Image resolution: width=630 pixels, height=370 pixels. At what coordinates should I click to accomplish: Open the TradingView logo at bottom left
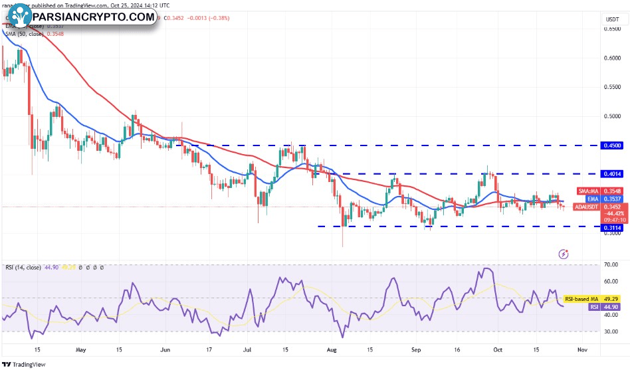click(24, 365)
